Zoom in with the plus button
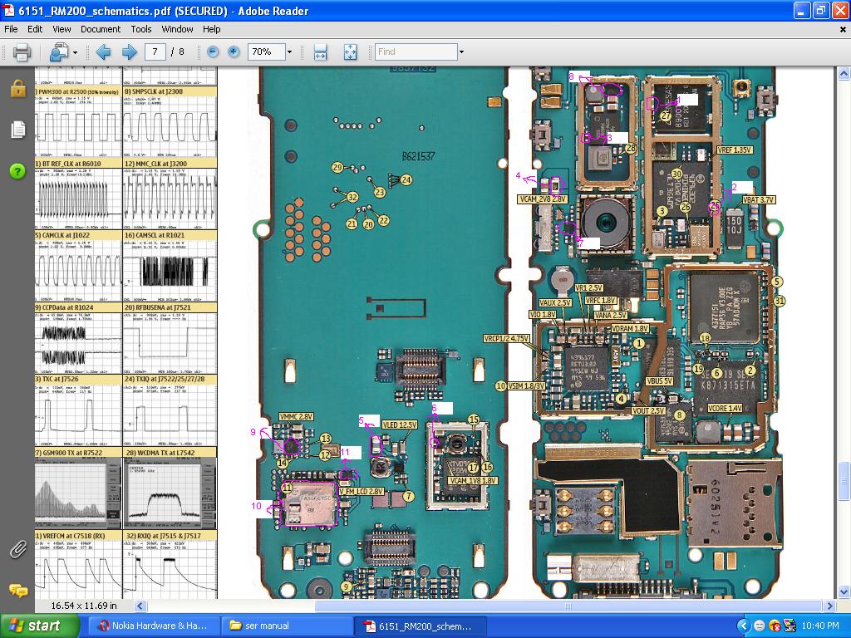This screenshot has width=851, height=638. (234, 52)
